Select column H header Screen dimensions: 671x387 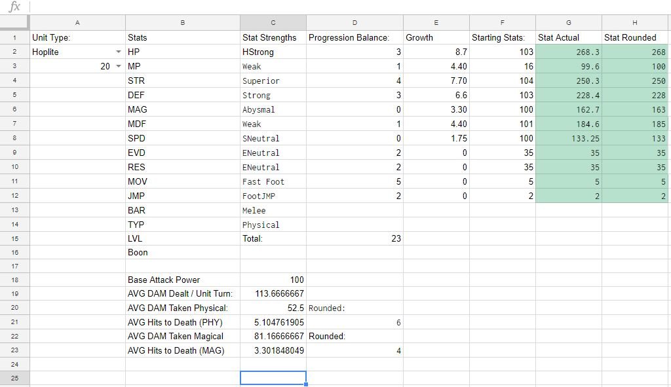pyautogui.click(x=635, y=23)
